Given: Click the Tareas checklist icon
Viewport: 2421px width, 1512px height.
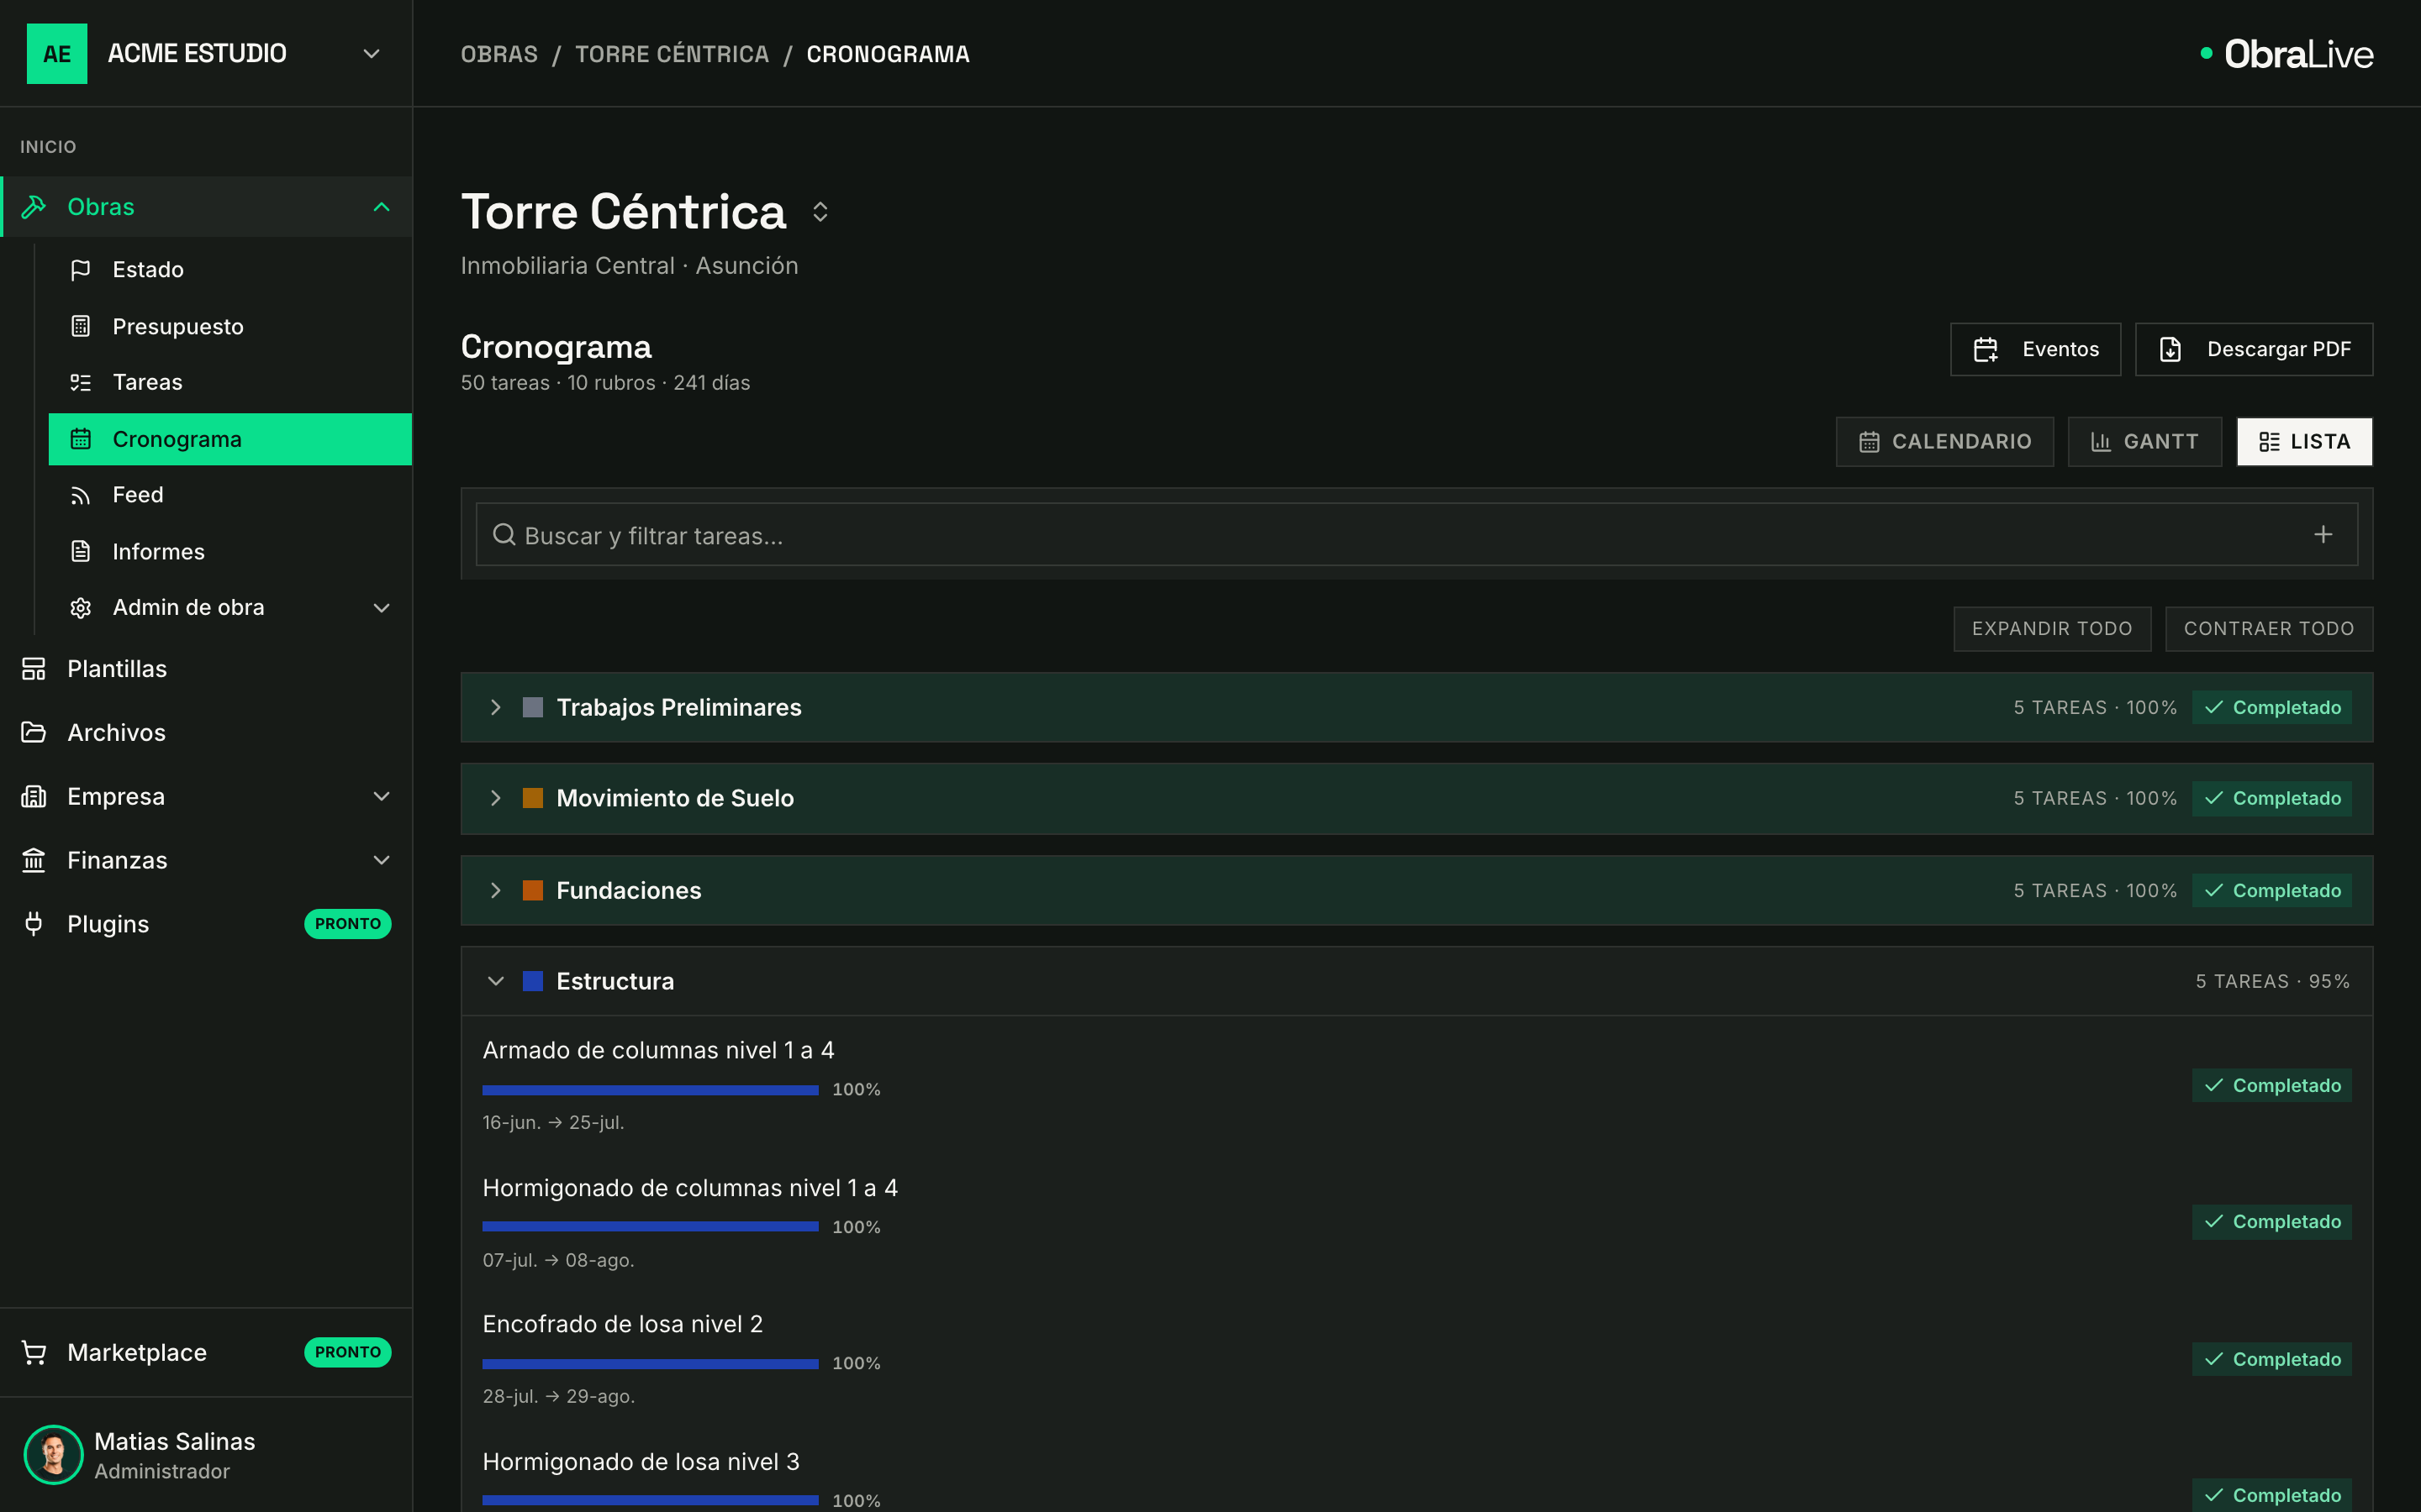Looking at the screenshot, I should [x=81, y=382].
